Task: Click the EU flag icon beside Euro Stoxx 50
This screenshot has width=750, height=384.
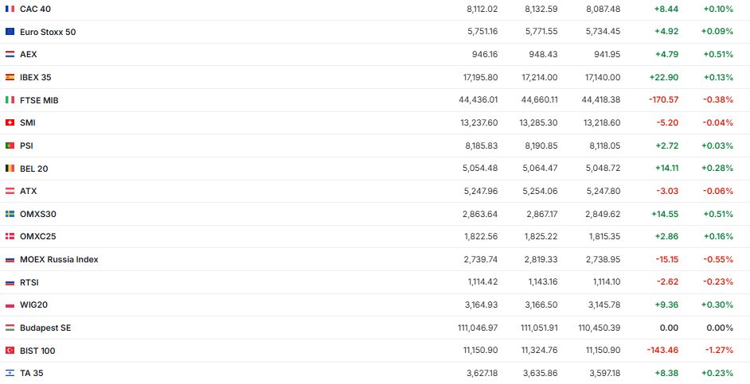Action: pyautogui.click(x=10, y=32)
